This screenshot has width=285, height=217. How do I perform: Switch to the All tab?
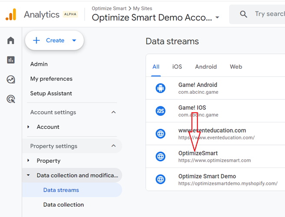point(156,67)
